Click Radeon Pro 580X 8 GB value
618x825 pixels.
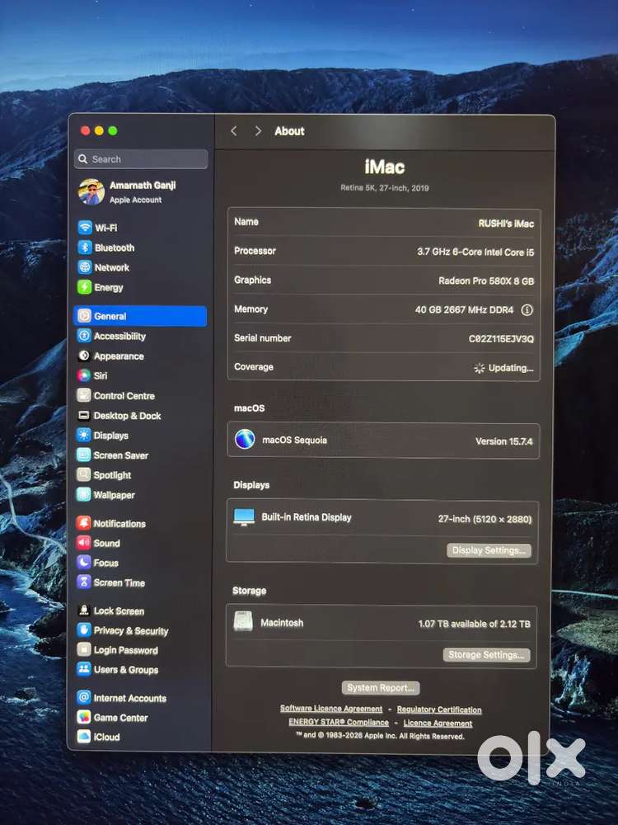click(x=486, y=281)
